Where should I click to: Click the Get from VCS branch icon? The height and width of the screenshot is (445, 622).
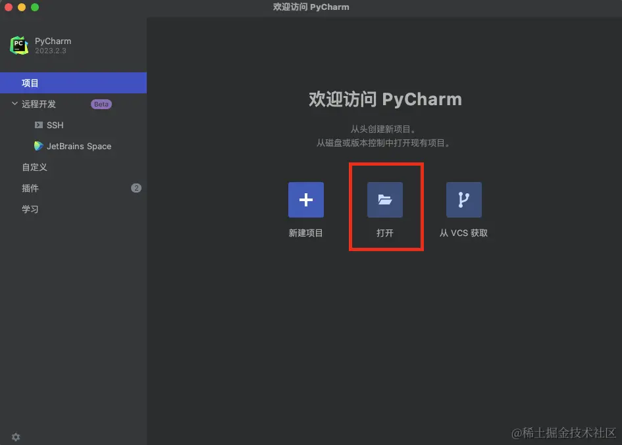pyautogui.click(x=464, y=200)
